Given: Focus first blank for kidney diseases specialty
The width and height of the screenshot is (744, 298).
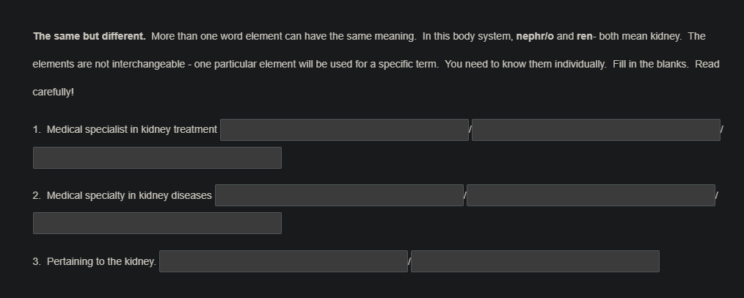Looking at the screenshot, I should pos(339,195).
